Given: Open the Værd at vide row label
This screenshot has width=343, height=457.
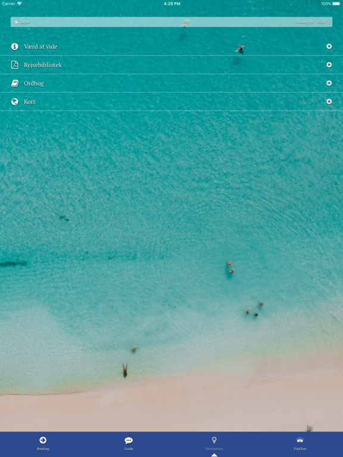Looking at the screenshot, I should click(x=40, y=46).
